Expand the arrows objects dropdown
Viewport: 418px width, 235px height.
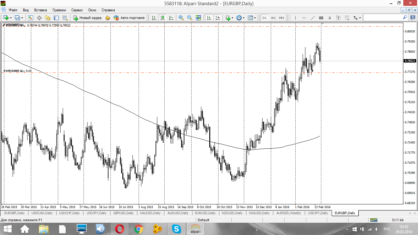point(360,18)
